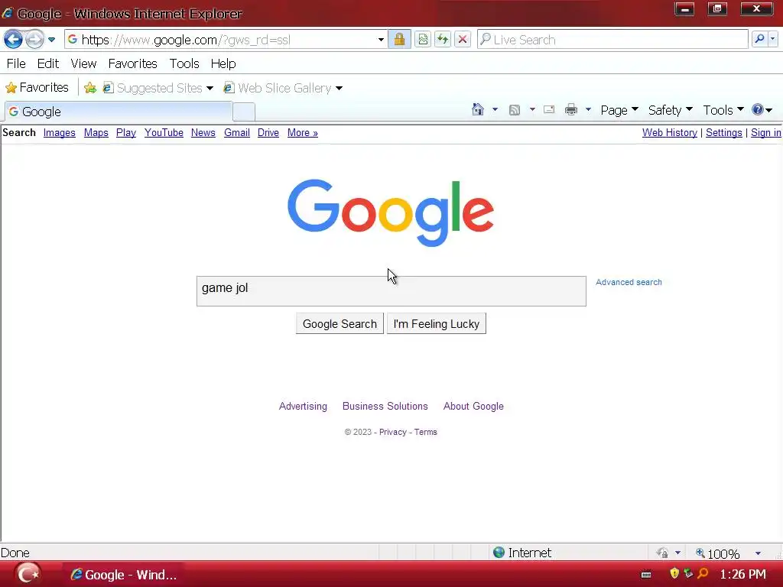Screen dimensions: 783x587
Task: Open the Web Slice Gallery dropdown
Action: coord(283,88)
